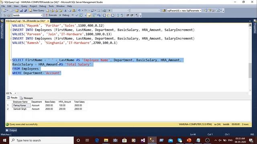The width and height of the screenshot is (257, 144).
Task: Click the Execute button
Action: [x=51, y=15]
